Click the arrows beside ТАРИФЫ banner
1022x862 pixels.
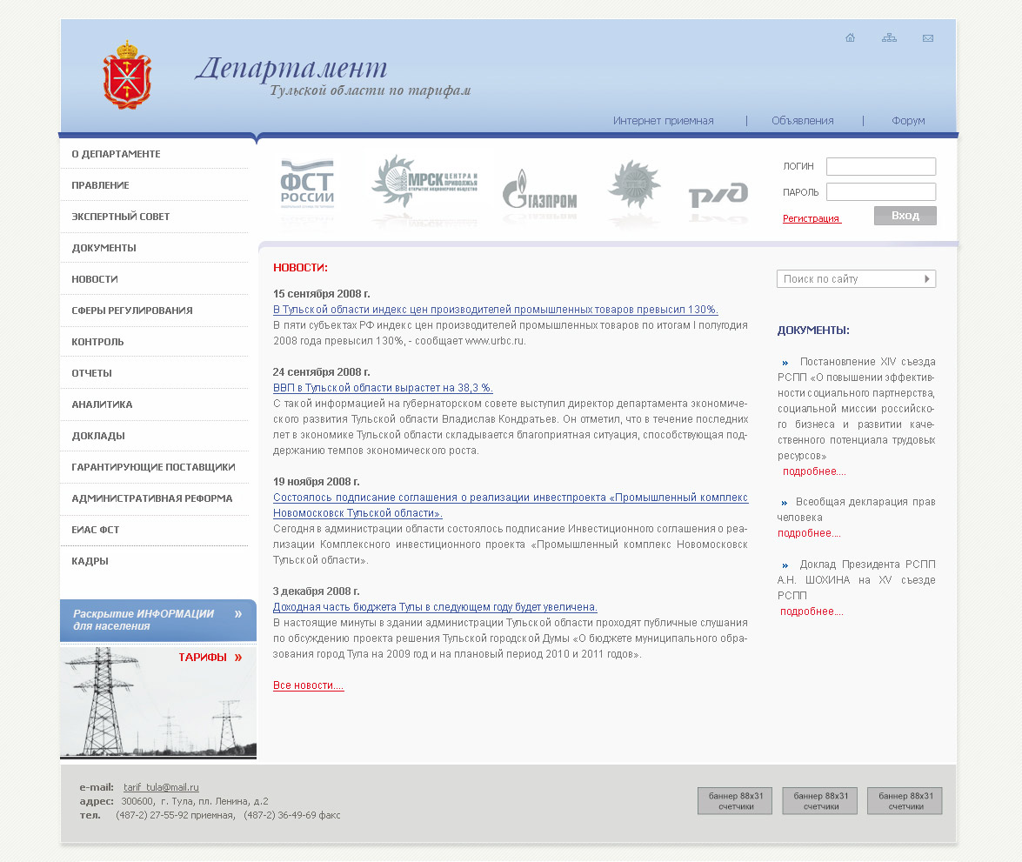click(238, 658)
